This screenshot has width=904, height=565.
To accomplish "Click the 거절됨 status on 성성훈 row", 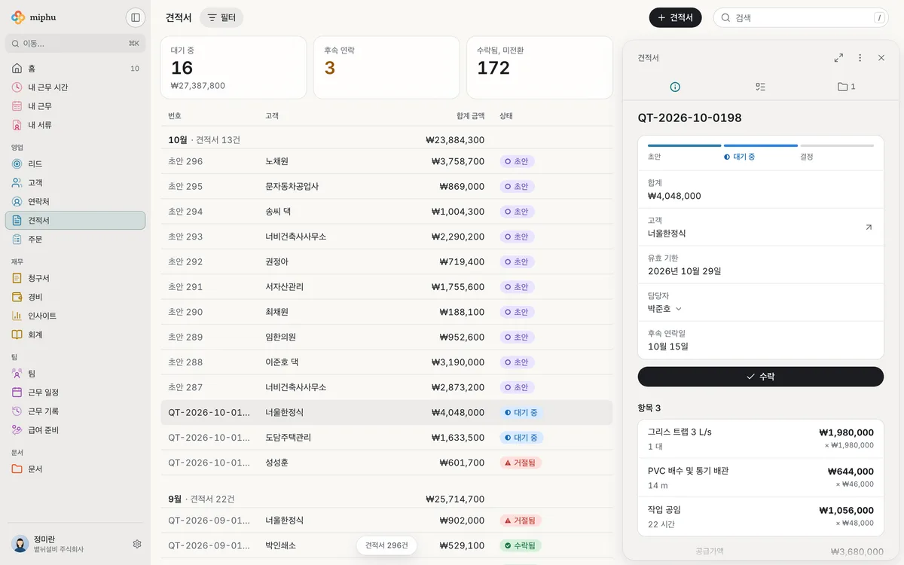I will click(521, 463).
